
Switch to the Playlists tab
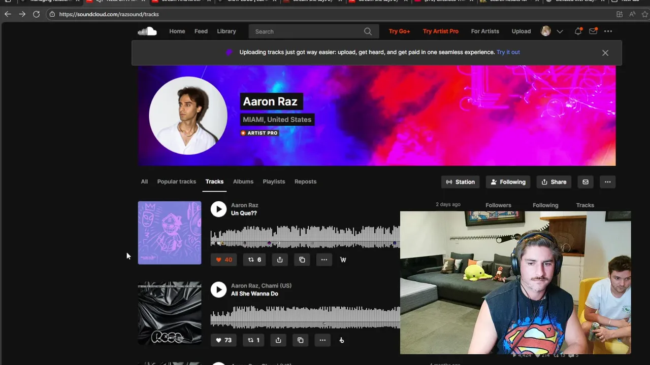[x=274, y=181]
